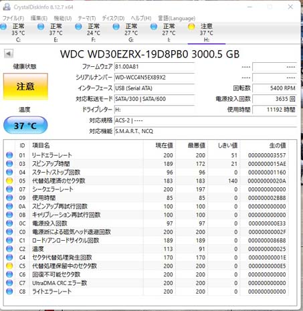
Task: Select disk I: status orb
Action: [154, 27]
